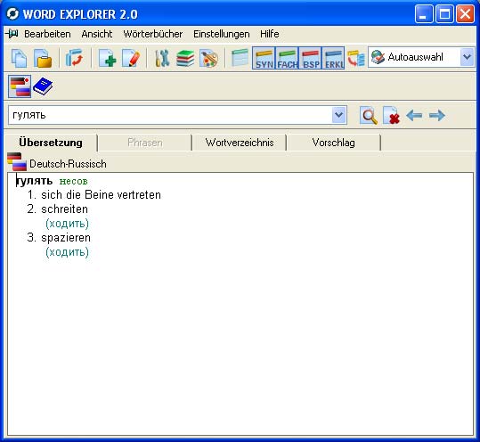Viewport: 480px width, 442px height.
Task: Open the Autoauswahl dropdown
Action: coord(421,57)
